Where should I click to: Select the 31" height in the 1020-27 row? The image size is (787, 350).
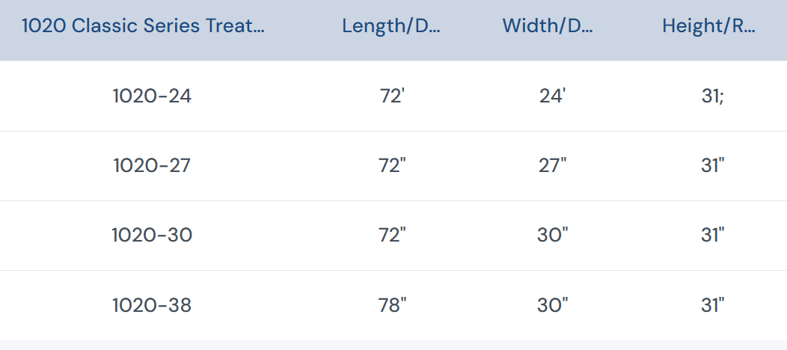pos(712,165)
